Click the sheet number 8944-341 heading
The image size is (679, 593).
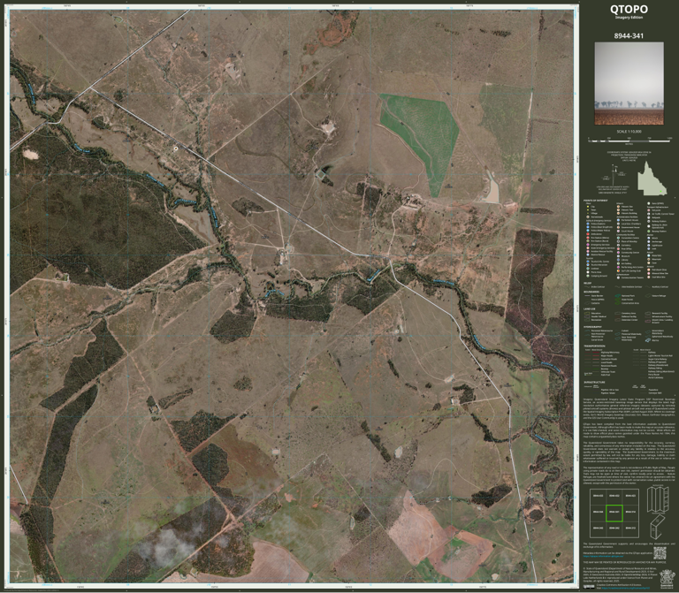629,35
